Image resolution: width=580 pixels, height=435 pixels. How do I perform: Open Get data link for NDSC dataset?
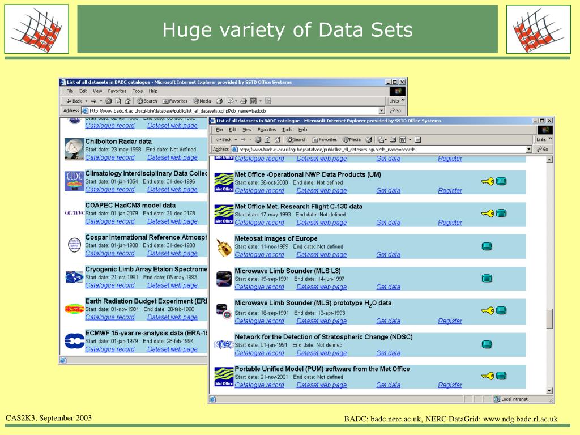[388, 353]
